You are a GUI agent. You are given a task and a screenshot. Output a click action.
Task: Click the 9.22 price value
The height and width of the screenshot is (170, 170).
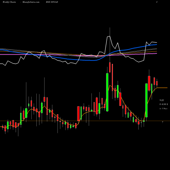click(x=161, y=100)
